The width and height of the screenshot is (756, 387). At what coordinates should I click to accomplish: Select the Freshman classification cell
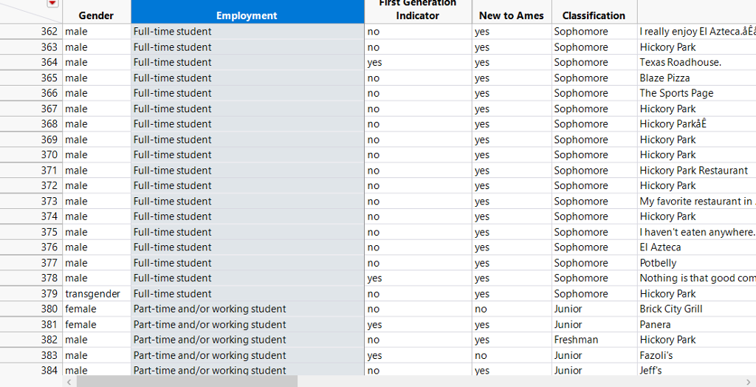click(576, 340)
